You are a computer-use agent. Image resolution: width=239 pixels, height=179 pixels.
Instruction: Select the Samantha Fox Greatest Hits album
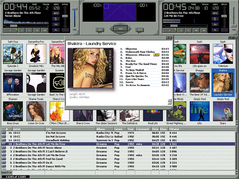tap(36, 54)
